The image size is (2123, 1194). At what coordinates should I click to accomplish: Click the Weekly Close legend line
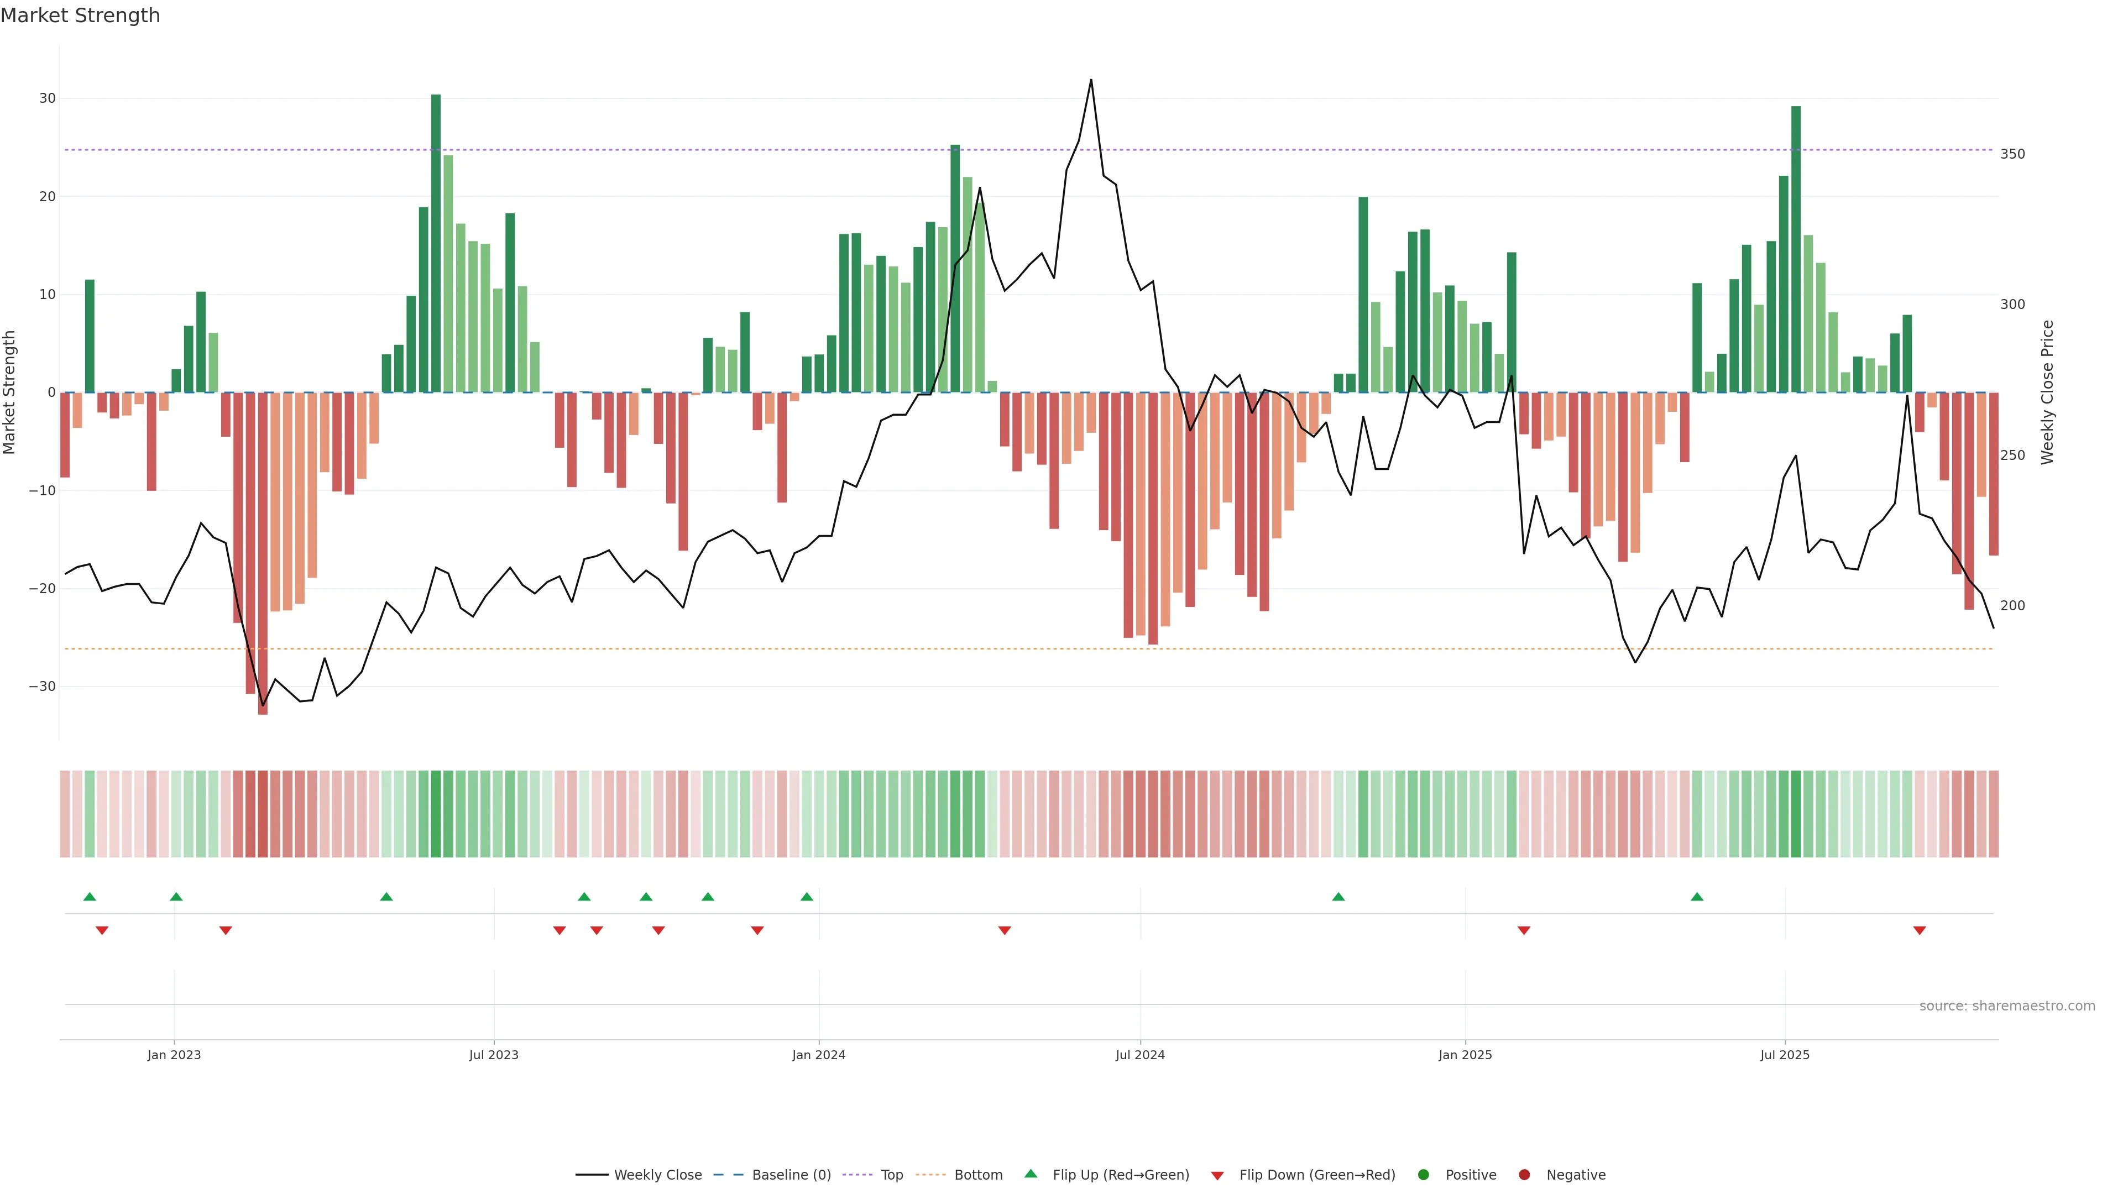click(x=592, y=1175)
